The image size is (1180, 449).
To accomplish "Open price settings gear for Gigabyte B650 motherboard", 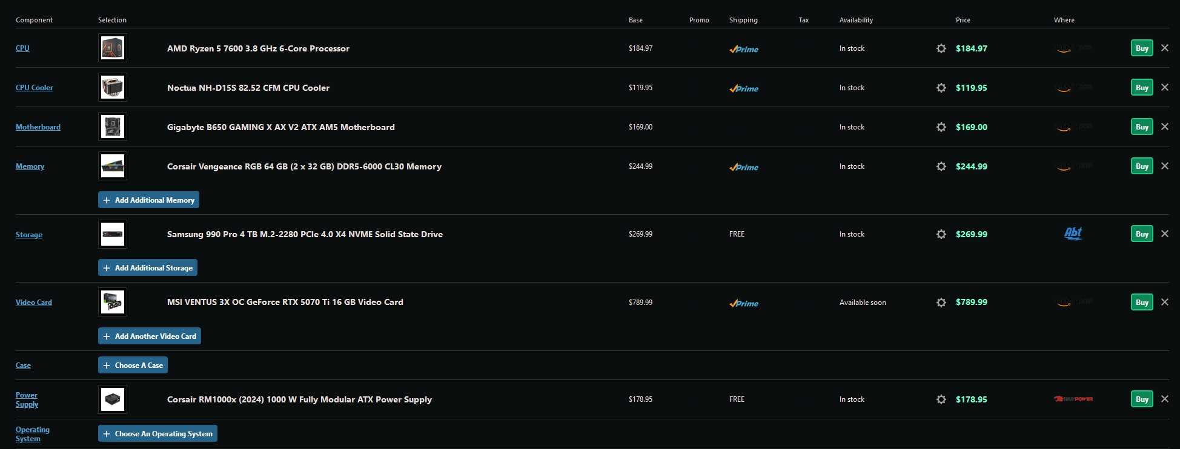I will tap(941, 127).
